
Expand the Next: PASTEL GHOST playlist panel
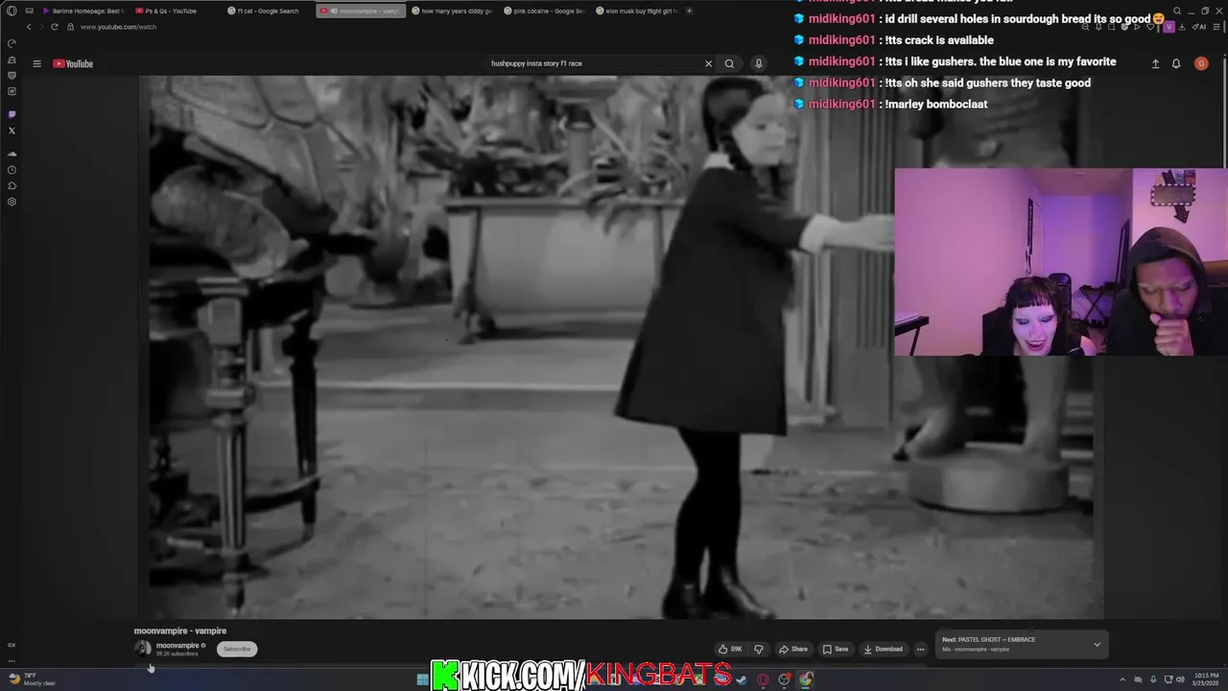(1097, 644)
